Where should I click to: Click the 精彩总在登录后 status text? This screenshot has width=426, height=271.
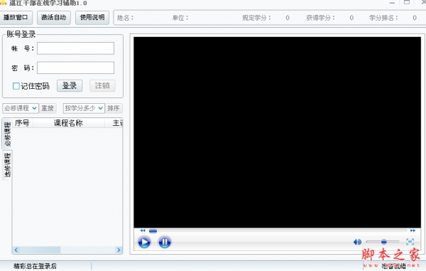pyautogui.click(x=35, y=266)
